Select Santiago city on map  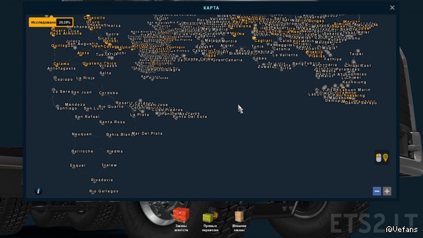point(67,108)
